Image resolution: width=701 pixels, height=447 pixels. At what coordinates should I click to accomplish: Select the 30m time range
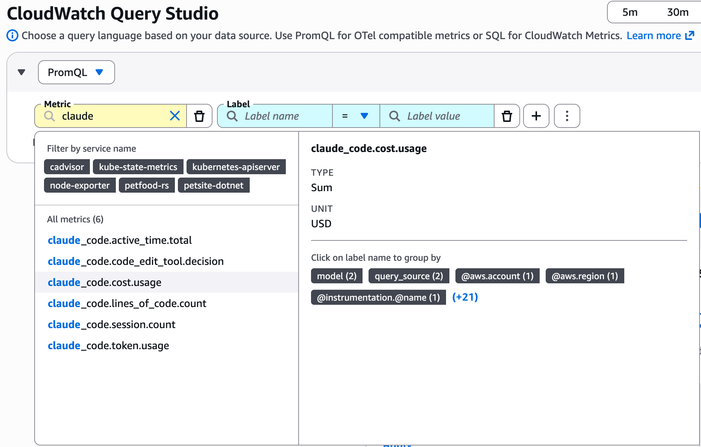tap(678, 12)
